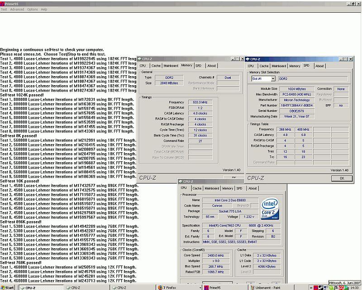Switch to Unbenannt - Paint in the taskbar
362x290 pixels.
coord(271,287)
